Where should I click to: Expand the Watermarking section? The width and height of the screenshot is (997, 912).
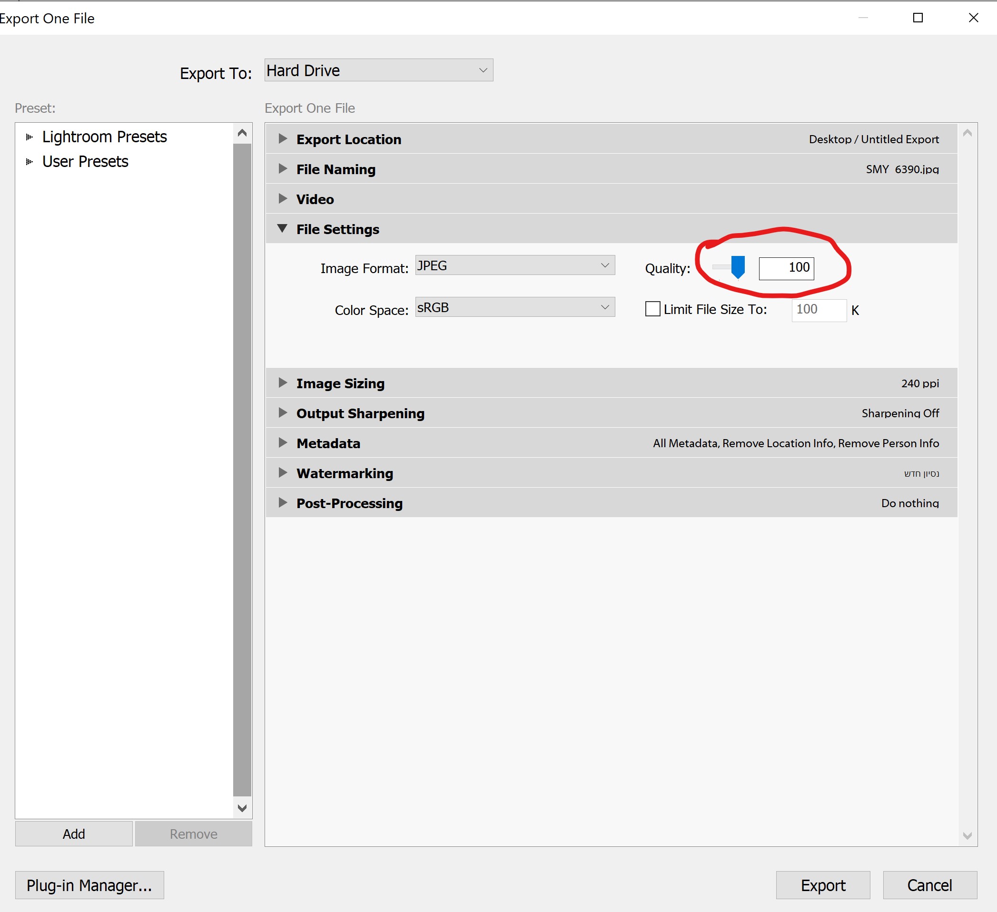click(x=282, y=473)
